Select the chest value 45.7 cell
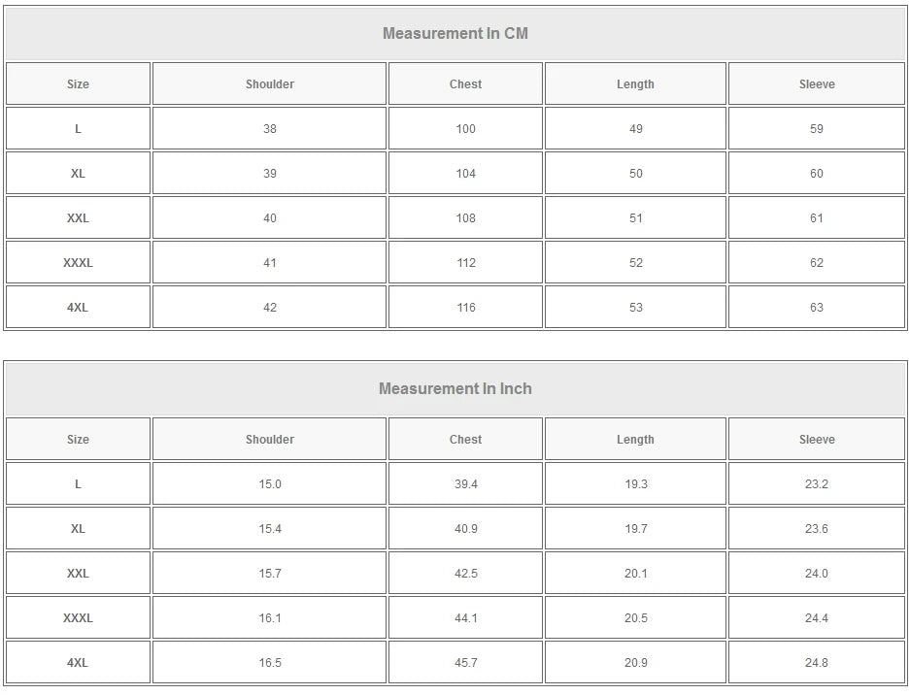 tap(465, 663)
